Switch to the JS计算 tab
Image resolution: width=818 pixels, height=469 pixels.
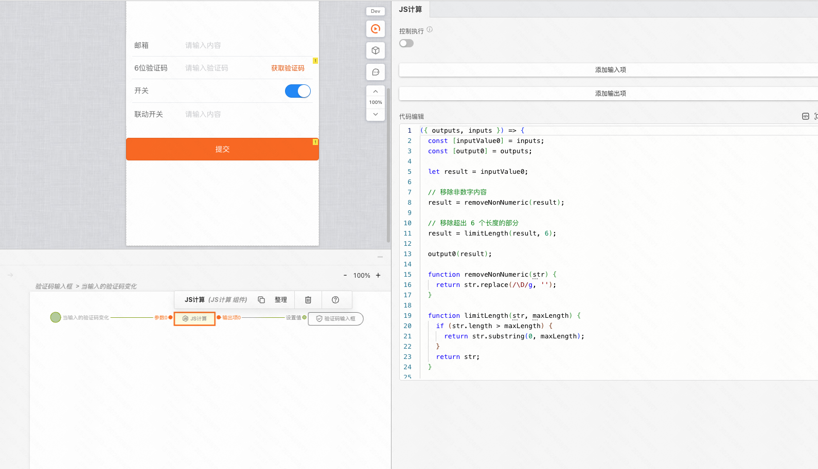coord(411,9)
